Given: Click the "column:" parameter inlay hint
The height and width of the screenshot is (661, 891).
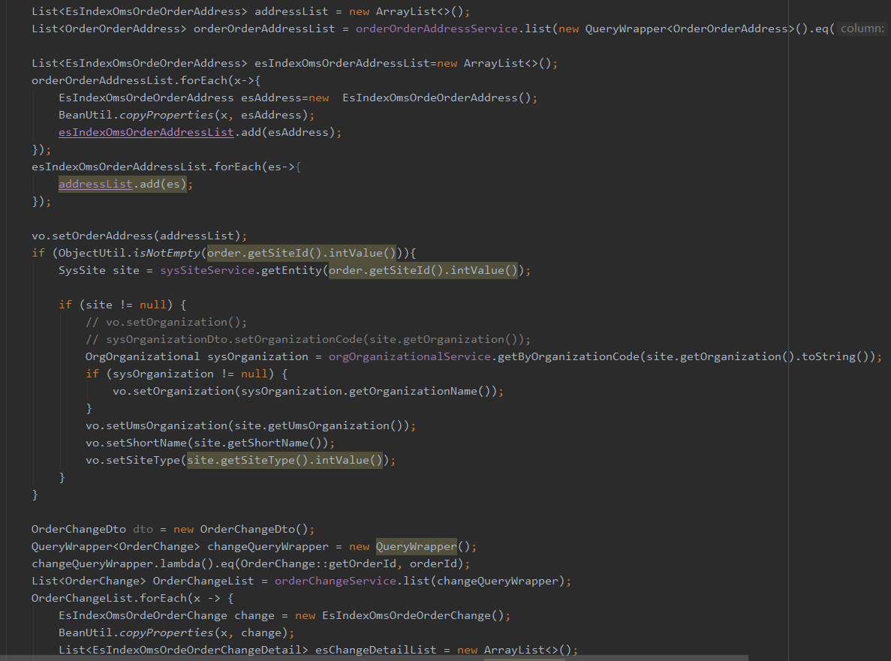Looking at the screenshot, I should (862, 29).
